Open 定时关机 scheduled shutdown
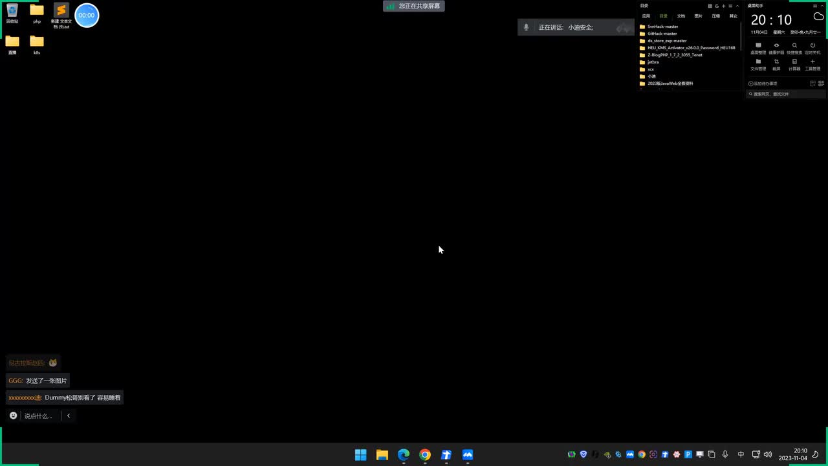This screenshot has width=828, height=466. [812, 49]
